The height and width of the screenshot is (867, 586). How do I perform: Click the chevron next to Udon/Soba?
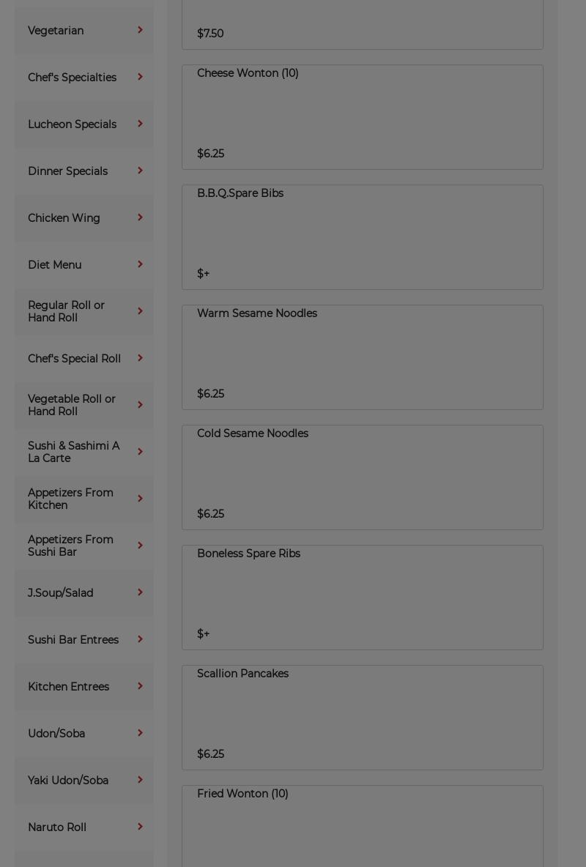coord(140,733)
